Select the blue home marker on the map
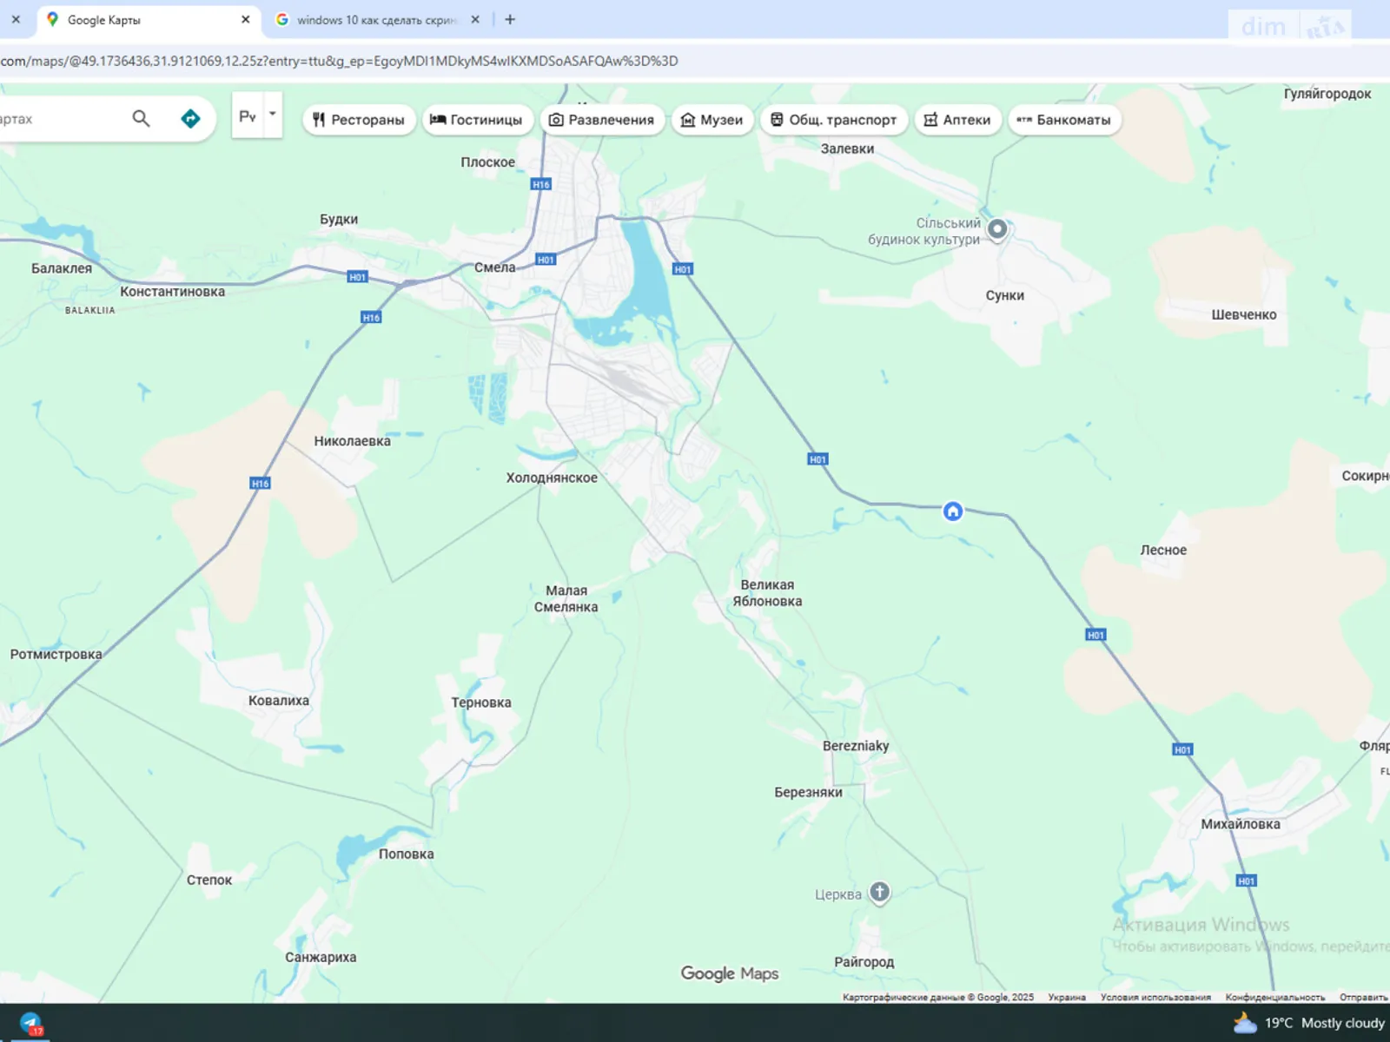The width and height of the screenshot is (1390, 1042). click(x=952, y=511)
